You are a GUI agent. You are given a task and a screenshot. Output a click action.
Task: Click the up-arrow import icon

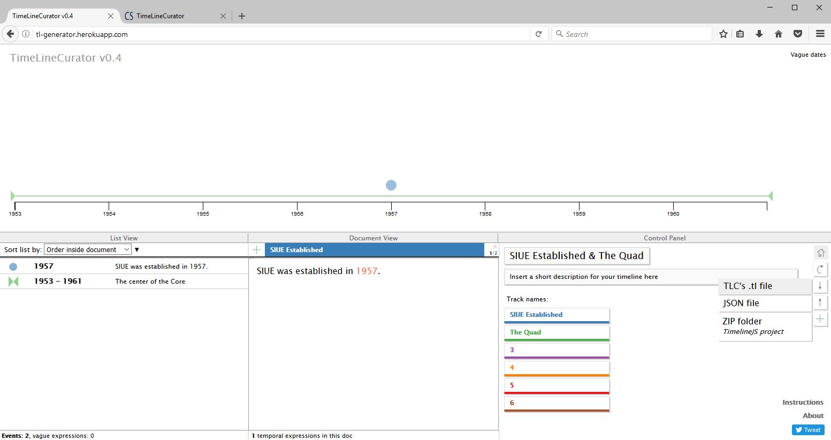820,303
